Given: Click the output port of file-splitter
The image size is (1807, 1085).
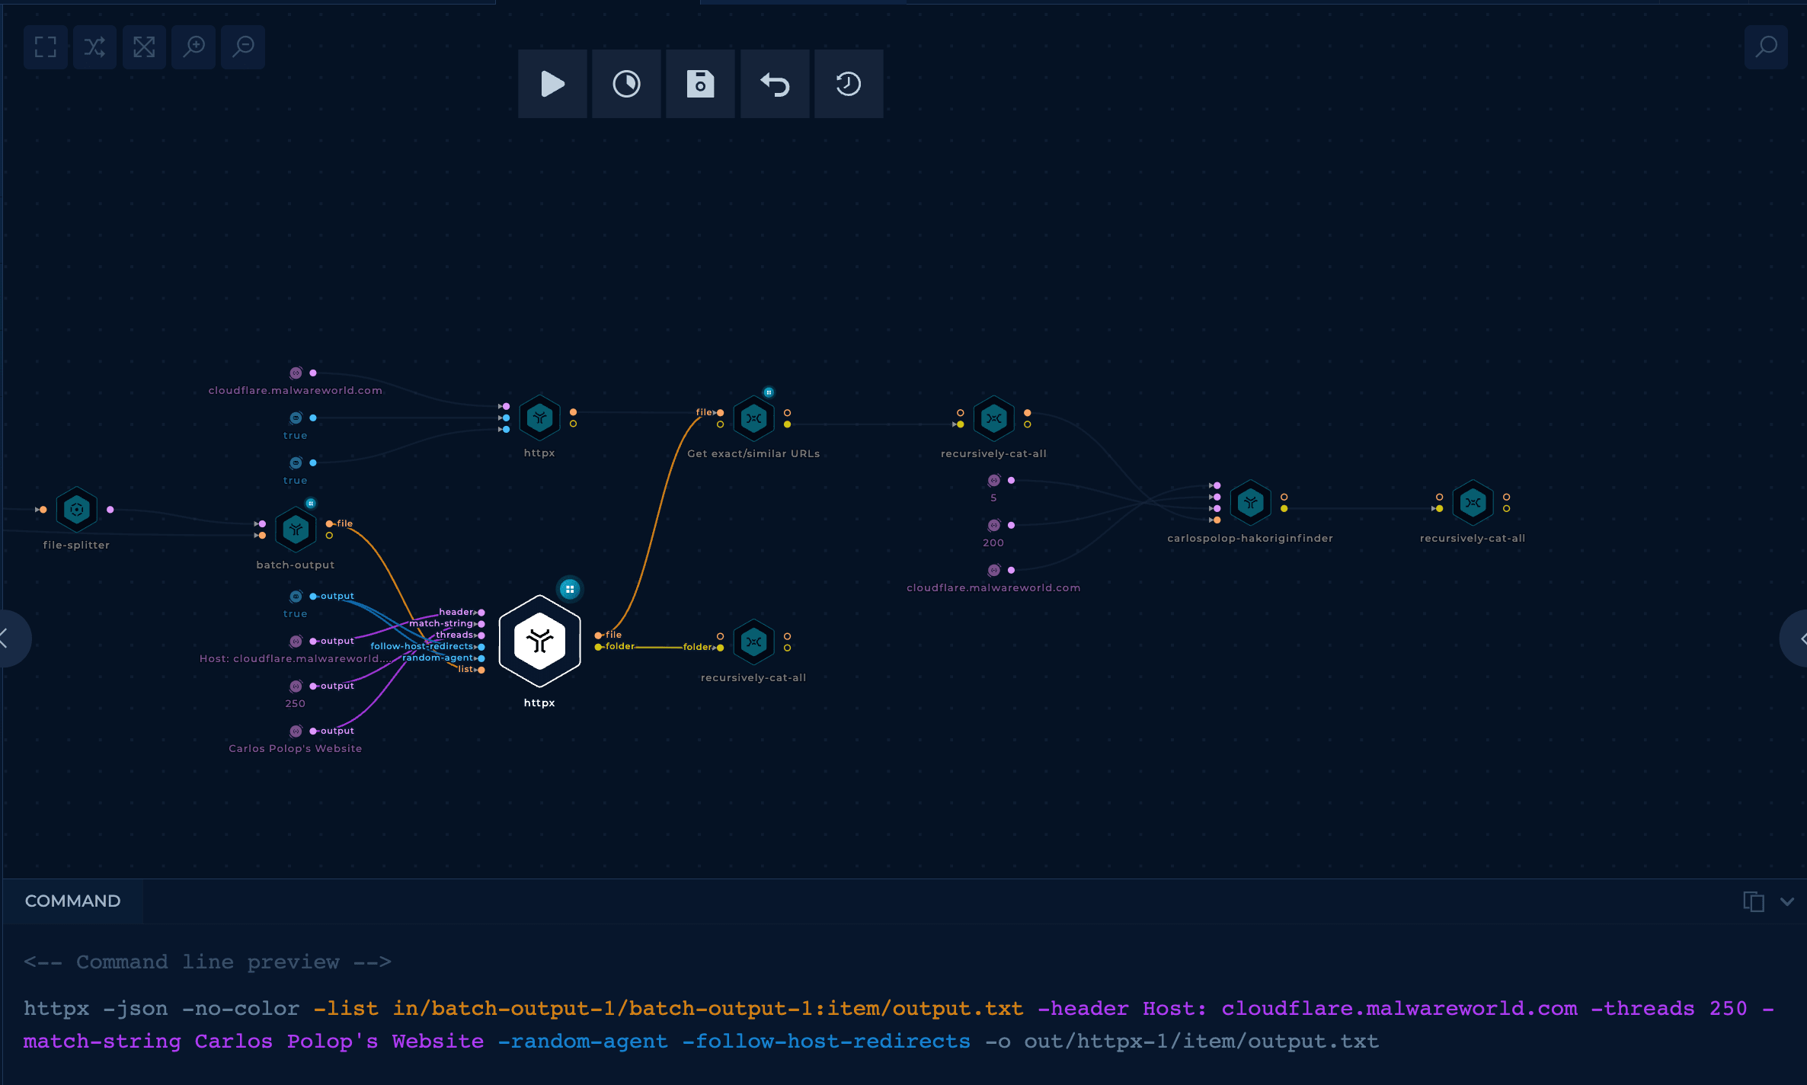Looking at the screenshot, I should (110, 510).
